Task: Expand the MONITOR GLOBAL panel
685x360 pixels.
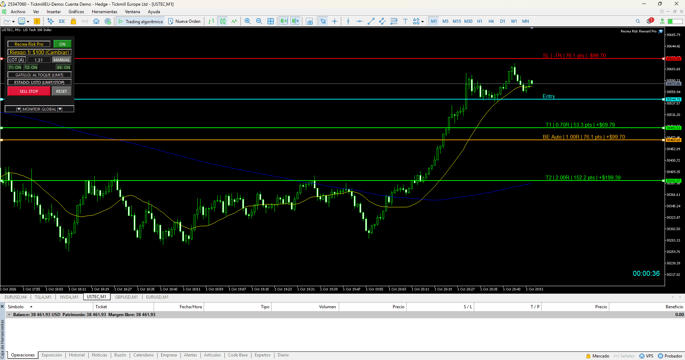Action: click(x=39, y=109)
